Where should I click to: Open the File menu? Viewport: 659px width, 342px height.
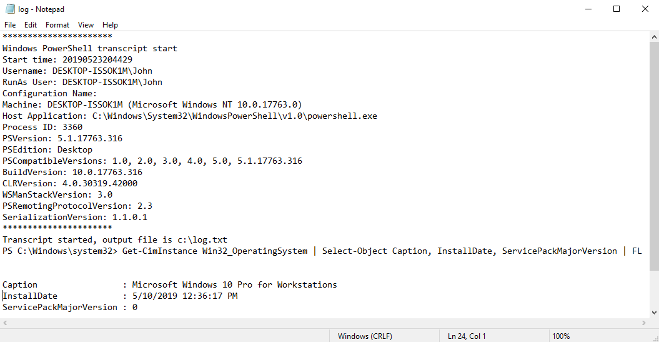(9, 25)
